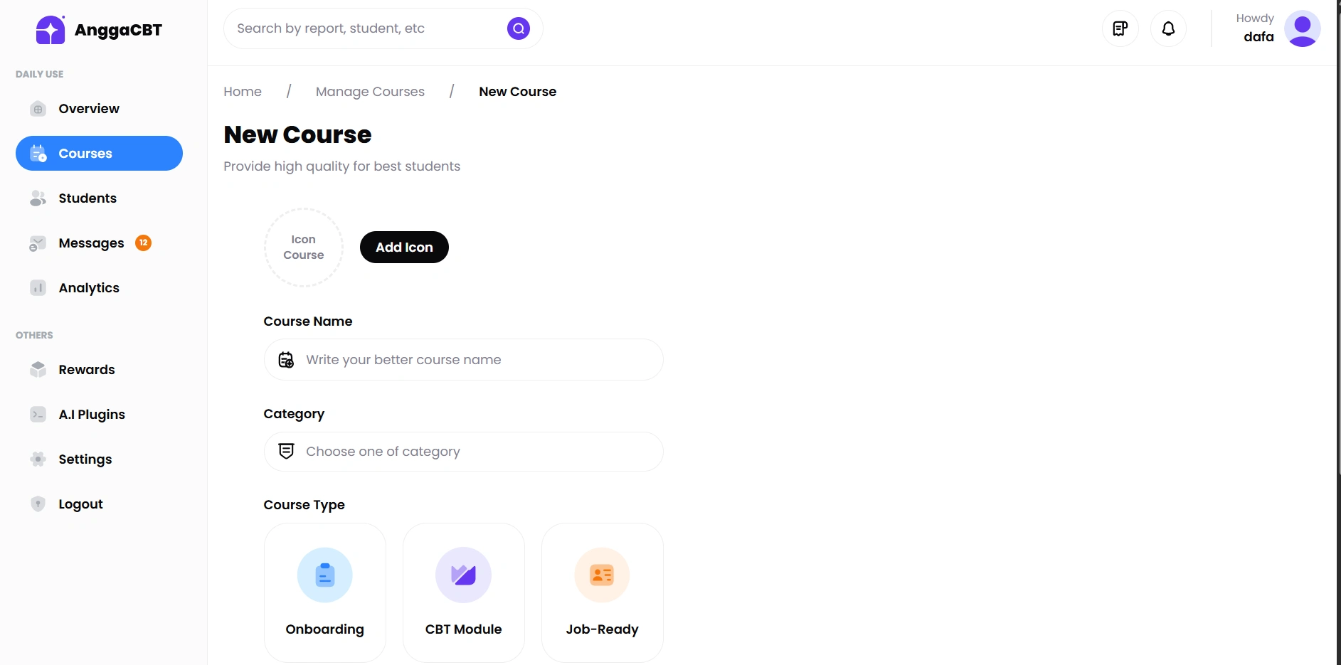Choose the CBT Module course type card

click(x=464, y=592)
